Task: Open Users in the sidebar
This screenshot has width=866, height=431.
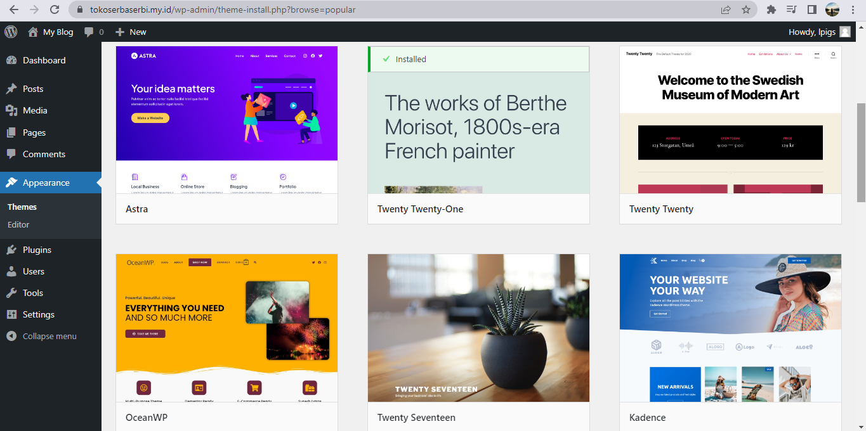Action: tap(51, 271)
